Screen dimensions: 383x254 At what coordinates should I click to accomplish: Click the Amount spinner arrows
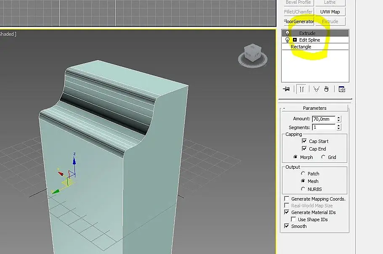[x=339, y=119]
